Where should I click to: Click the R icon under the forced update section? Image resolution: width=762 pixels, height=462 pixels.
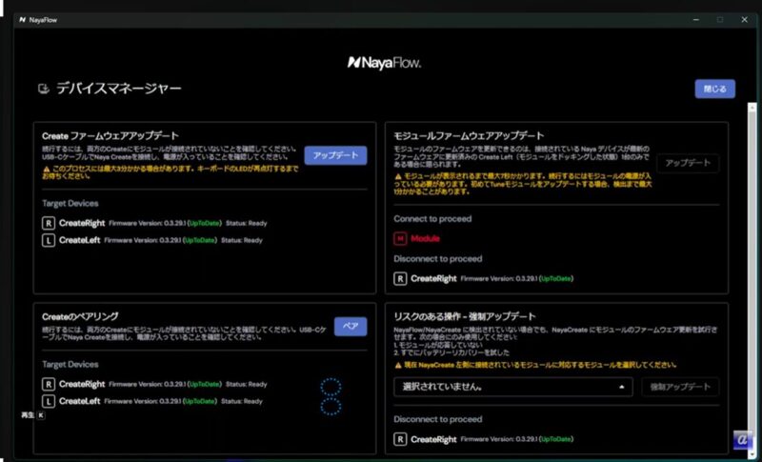[x=401, y=439]
